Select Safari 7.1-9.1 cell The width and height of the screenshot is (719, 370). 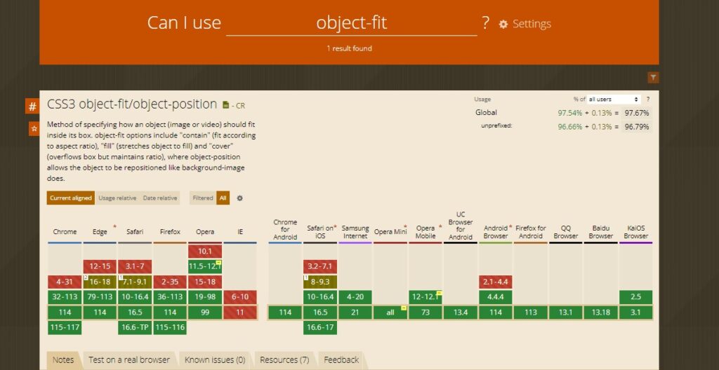click(x=135, y=282)
